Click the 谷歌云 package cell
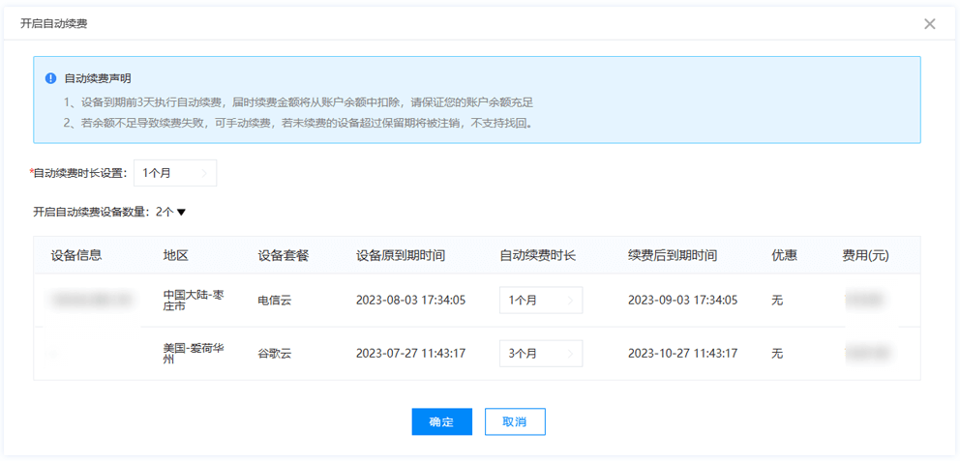The width and height of the screenshot is (960, 461). 275,354
